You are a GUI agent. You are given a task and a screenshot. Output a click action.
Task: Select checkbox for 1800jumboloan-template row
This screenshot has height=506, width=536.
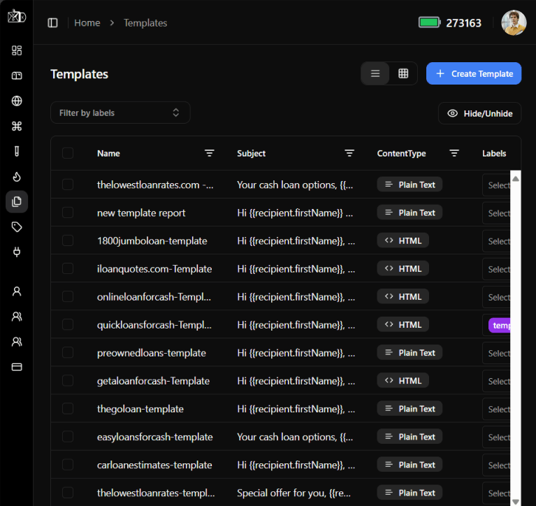pos(68,240)
